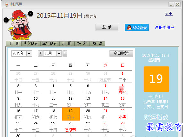Click the QQ penguin login button
The width and height of the screenshot is (185, 137).
(x=137, y=28)
